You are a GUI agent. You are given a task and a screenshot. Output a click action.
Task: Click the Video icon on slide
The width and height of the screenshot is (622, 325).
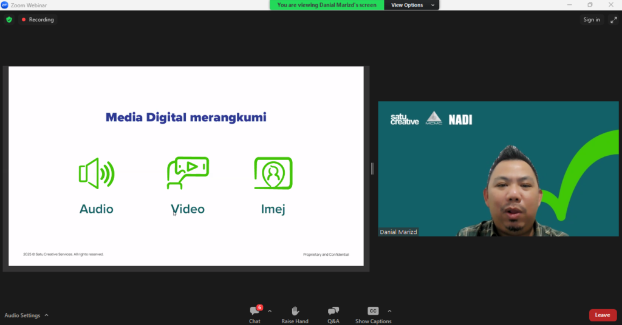tap(188, 173)
